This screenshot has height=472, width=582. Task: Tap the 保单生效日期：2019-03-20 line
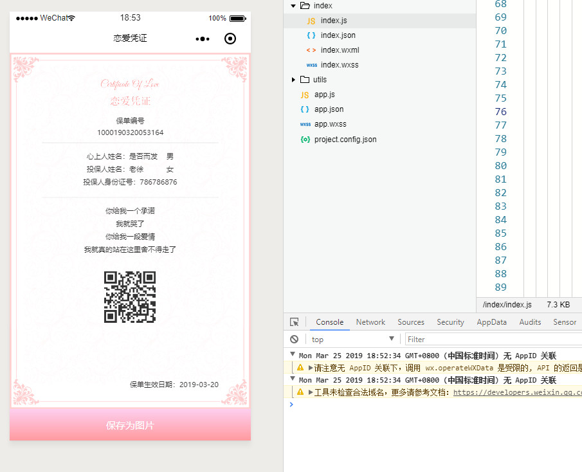(174, 385)
